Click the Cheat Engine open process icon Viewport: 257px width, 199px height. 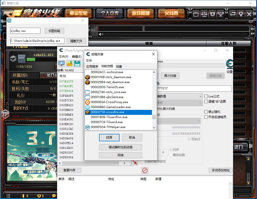(x=61, y=63)
